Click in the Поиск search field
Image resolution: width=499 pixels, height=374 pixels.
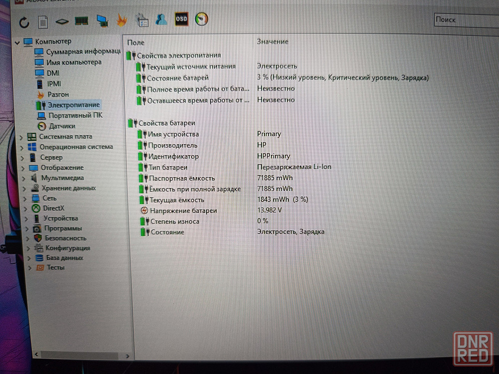(x=466, y=20)
